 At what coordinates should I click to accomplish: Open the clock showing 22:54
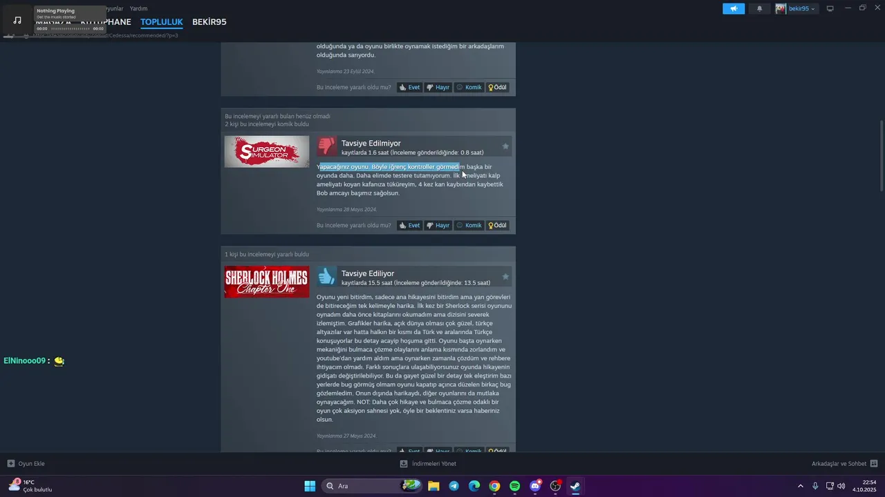pos(864,486)
